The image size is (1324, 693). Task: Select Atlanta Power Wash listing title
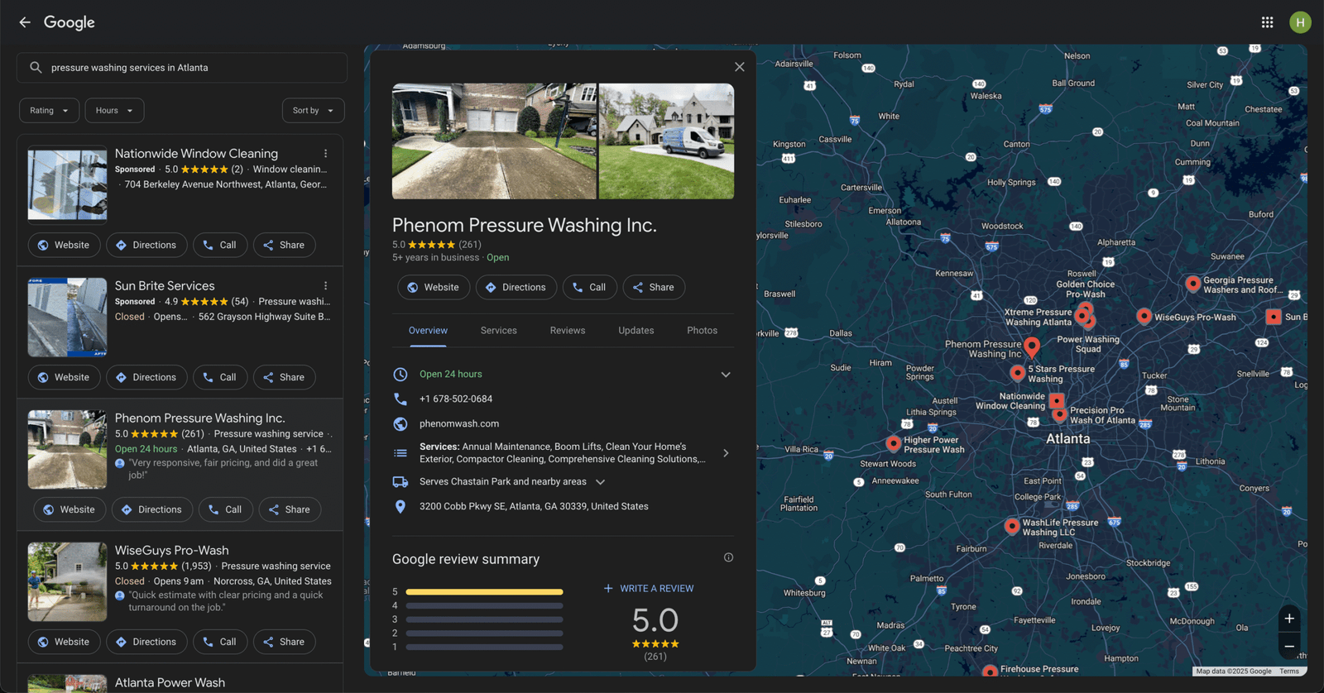170,683
